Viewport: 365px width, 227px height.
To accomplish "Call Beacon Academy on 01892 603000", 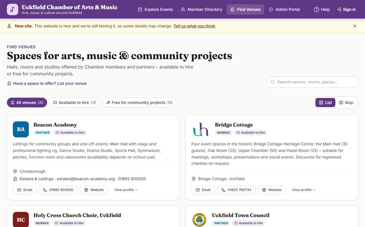I will [58, 190].
